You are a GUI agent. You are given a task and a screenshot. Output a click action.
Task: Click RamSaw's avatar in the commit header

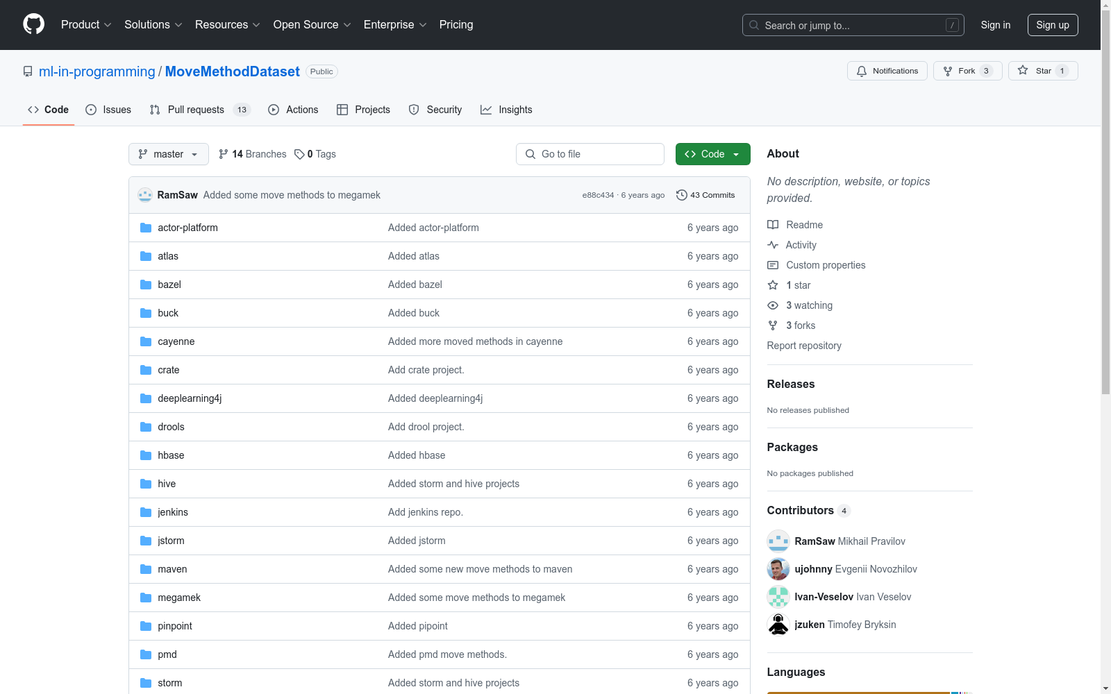[x=145, y=195]
